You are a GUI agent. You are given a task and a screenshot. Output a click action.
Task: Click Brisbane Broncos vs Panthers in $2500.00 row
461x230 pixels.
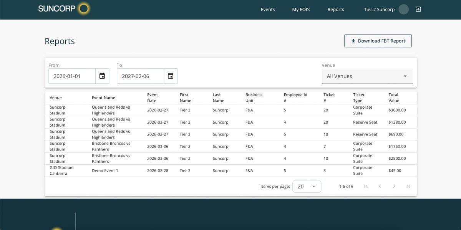[x=111, y=159]
